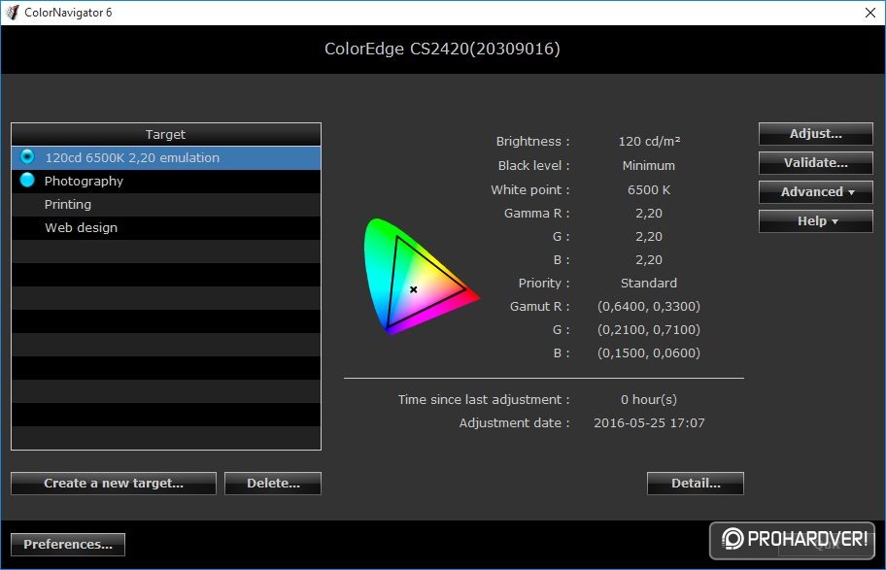The width and height of the screenshot is (886, 570).
Task: Select the Photography target
Action: pos(166,181)
